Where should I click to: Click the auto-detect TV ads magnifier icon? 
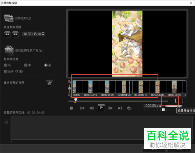pyautogui.click(x=9, y=49)
